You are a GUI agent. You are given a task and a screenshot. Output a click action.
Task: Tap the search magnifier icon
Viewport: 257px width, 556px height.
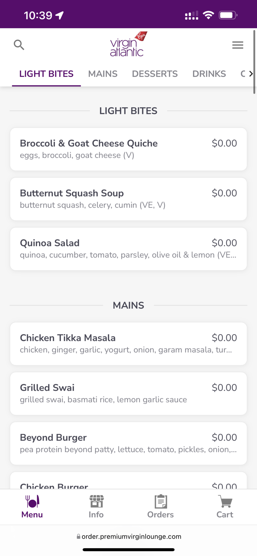pyautogui.click(x=19, y=45)
